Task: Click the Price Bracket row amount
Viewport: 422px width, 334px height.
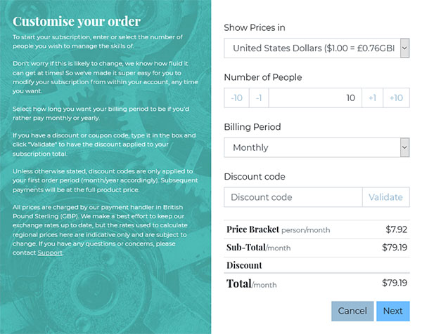Action: (x=396, y=229)
